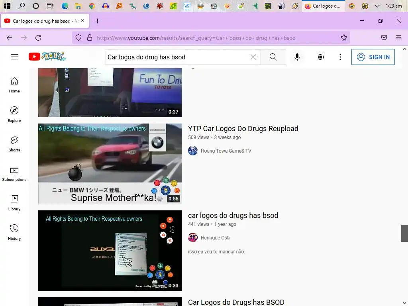Launch Microsoft Edge from taskbar

65,6
